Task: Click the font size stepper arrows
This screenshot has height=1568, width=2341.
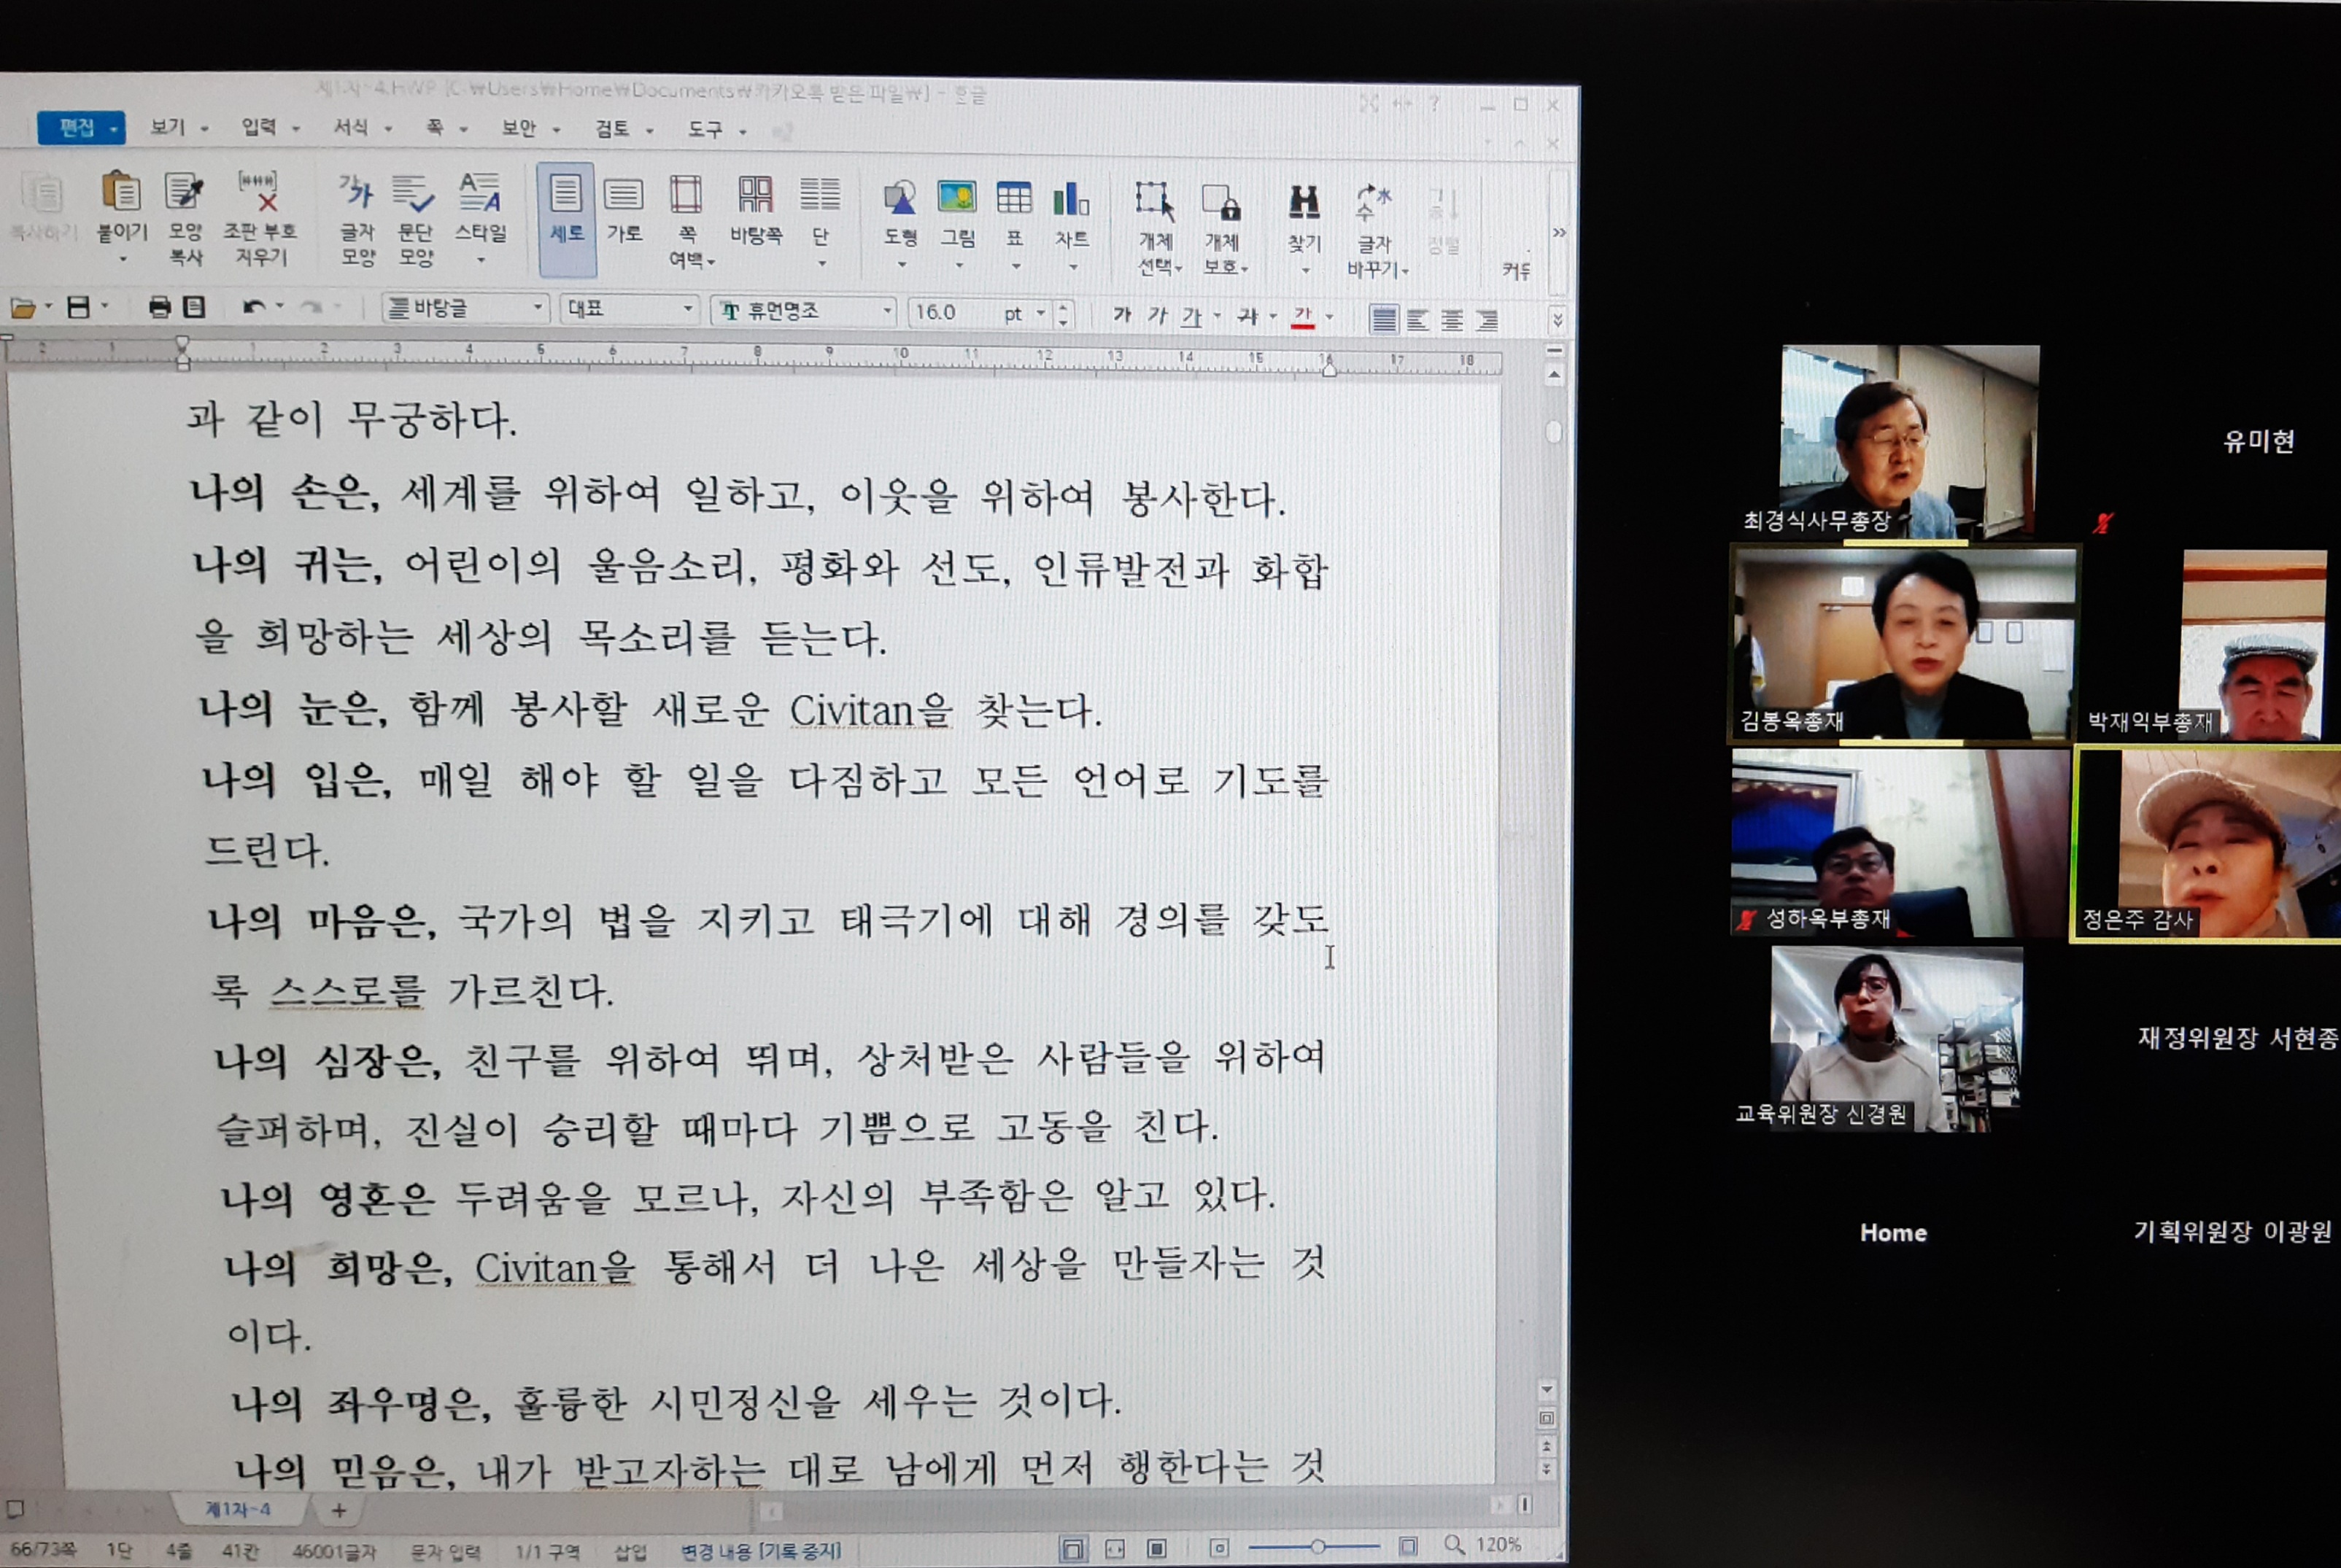Action: pyautogui.click(x=1063, y=314)
